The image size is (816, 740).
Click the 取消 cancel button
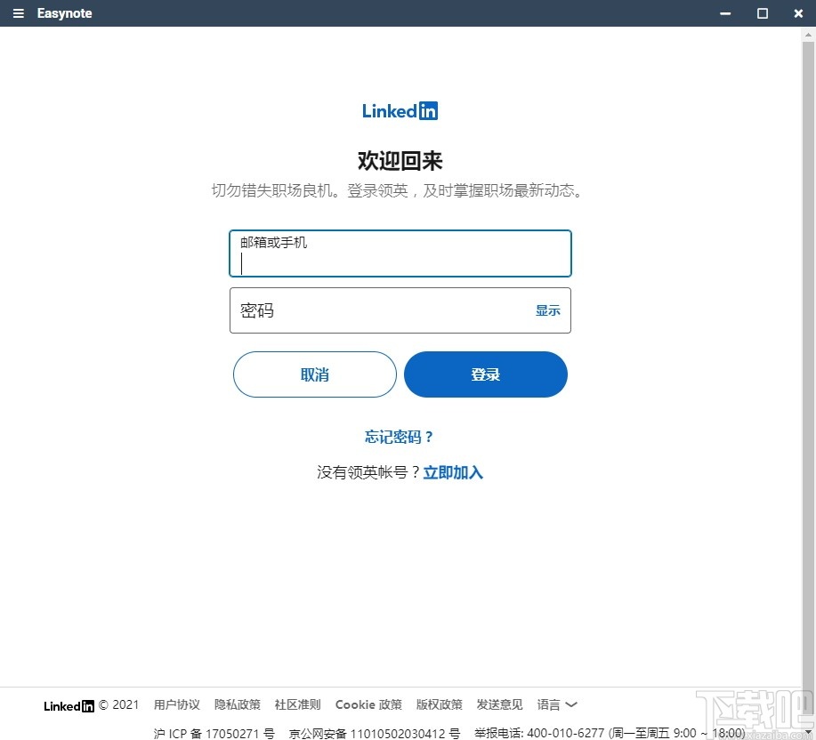pyautogui.click(x=314, y=374)
